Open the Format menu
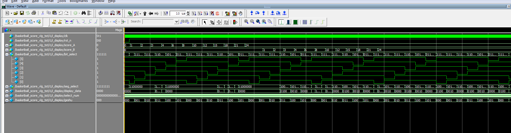 click(48, 1)
